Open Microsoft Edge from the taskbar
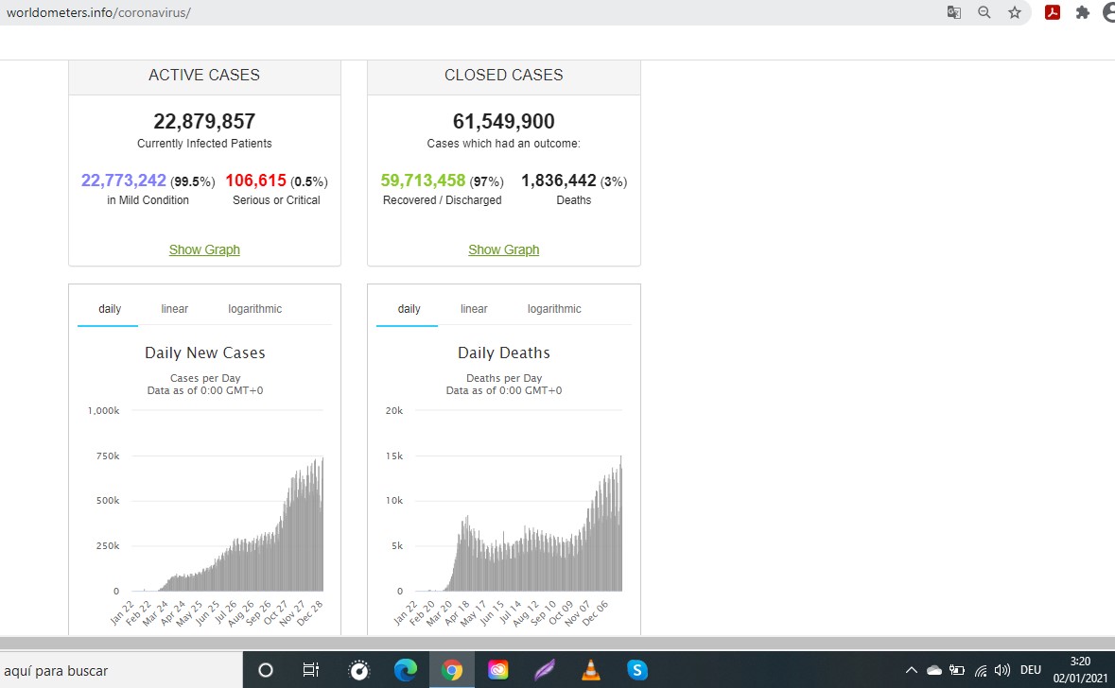The width and height of the screenshot is (1115, 688). point(406,670)
